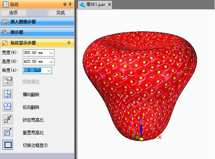Click the 高度(H): label
The width and height of the screenshot is (215, 159).
pyautogui.click(x=10, y=61)
